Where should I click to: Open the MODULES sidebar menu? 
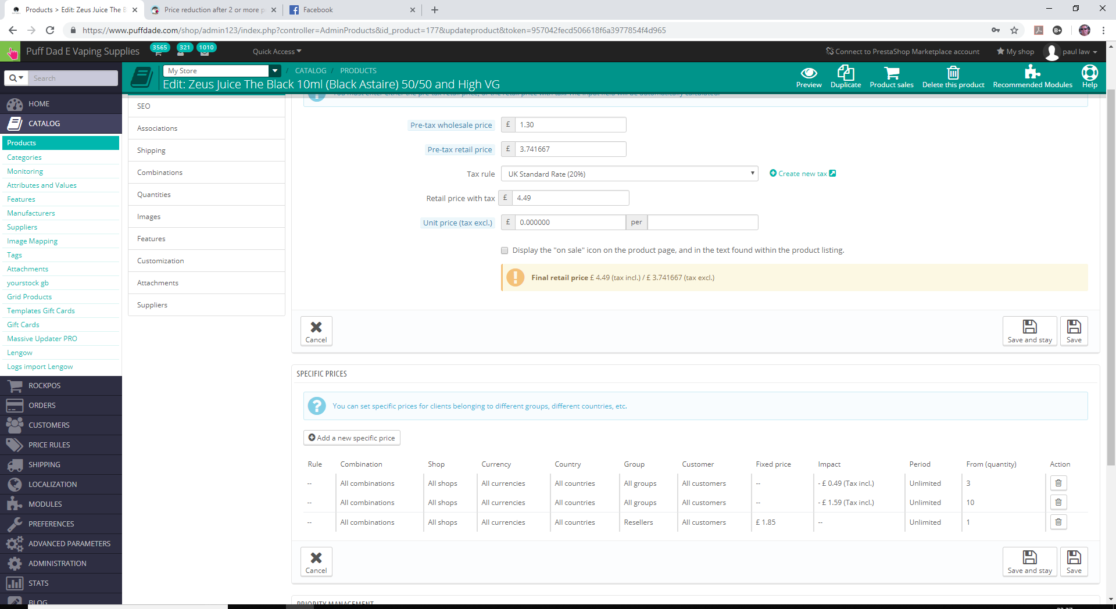(61, 504)
